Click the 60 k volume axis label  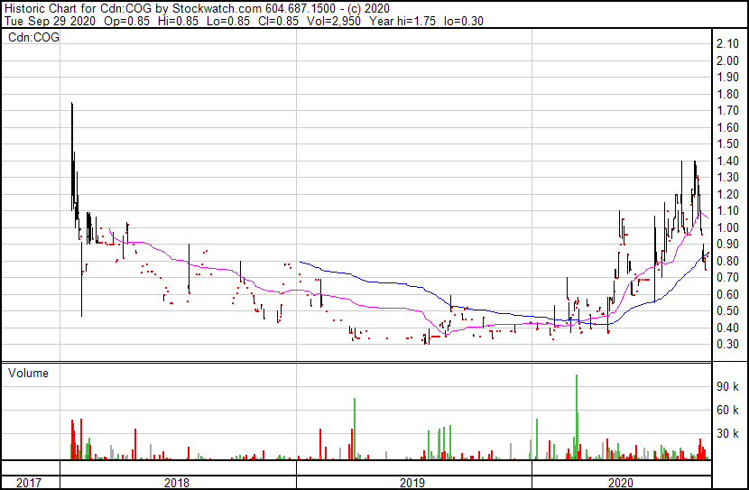coord(727,410)
